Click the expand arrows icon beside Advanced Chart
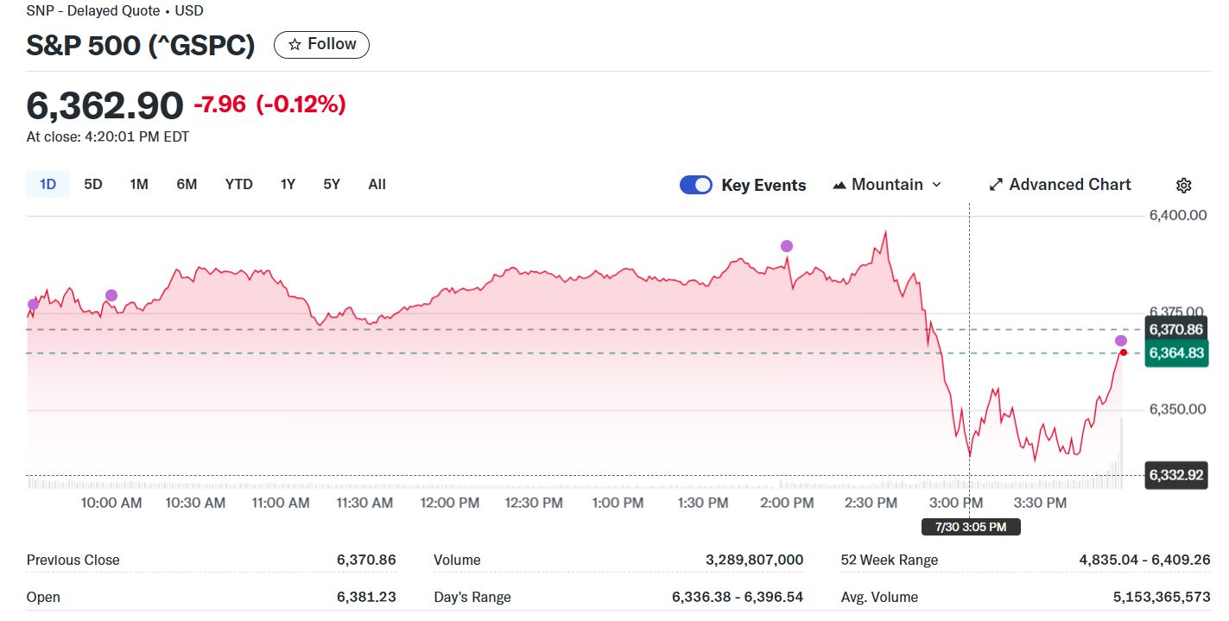The height and width of the screenshot is (621, 1229). pos(996,185)
